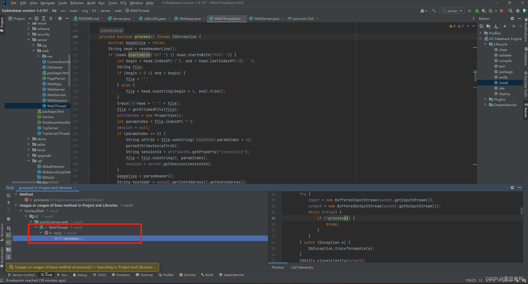The image size is (528, 284).
Task: Collapse the Lifecycle node in Maven
Action: pos(485,44)
